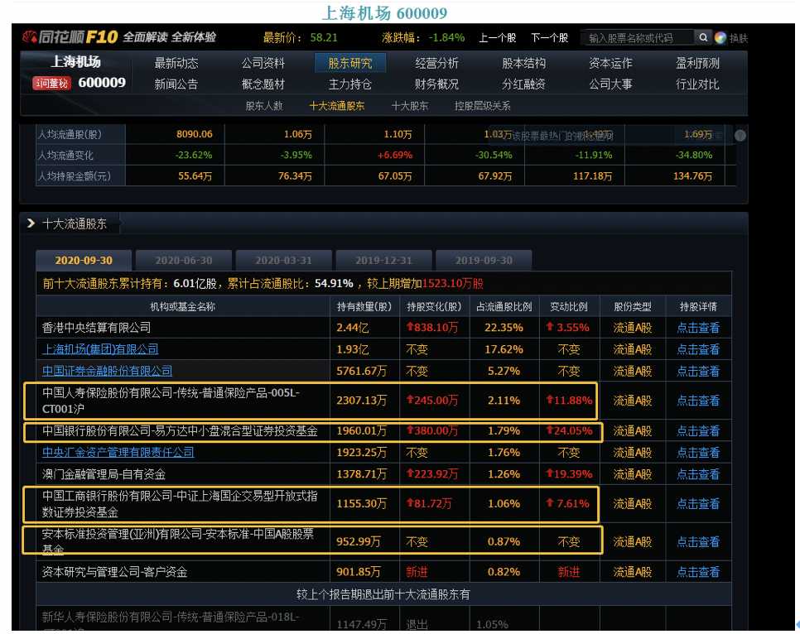Click 点击查看 for 澳门金融管理局-自有资金
This screenshot has height=634, width=800.
click(x=698, y=474)
